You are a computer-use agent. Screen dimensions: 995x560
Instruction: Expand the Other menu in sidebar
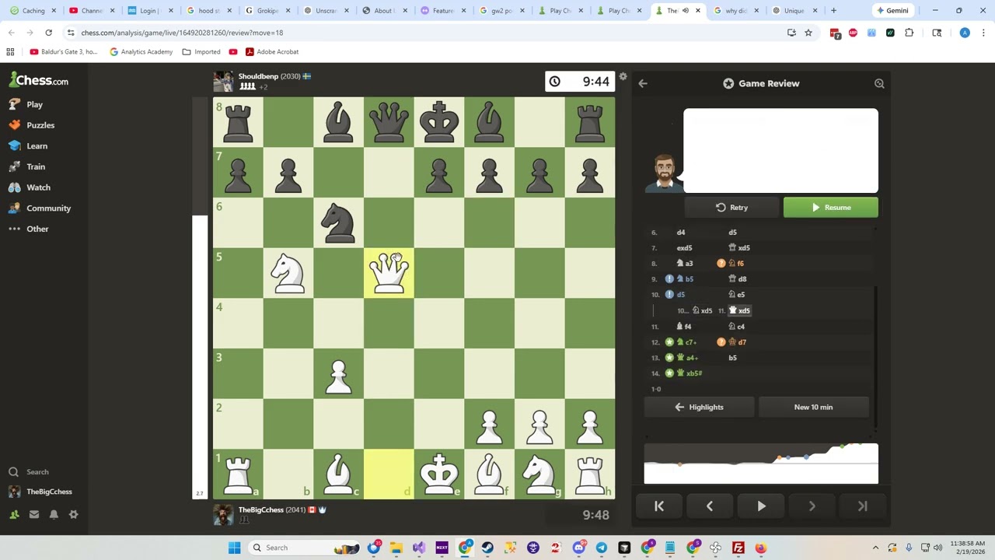coord(29,229)
